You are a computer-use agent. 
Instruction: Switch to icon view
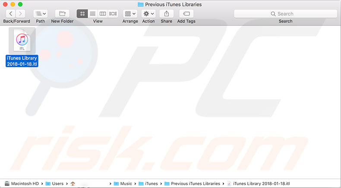coord(82,14)
